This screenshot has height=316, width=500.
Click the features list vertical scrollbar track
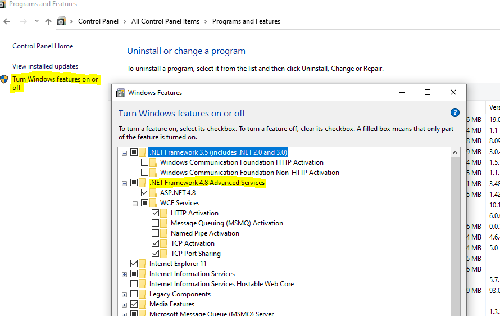[x=455, y=236]
